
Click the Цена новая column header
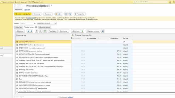point(114,38)
